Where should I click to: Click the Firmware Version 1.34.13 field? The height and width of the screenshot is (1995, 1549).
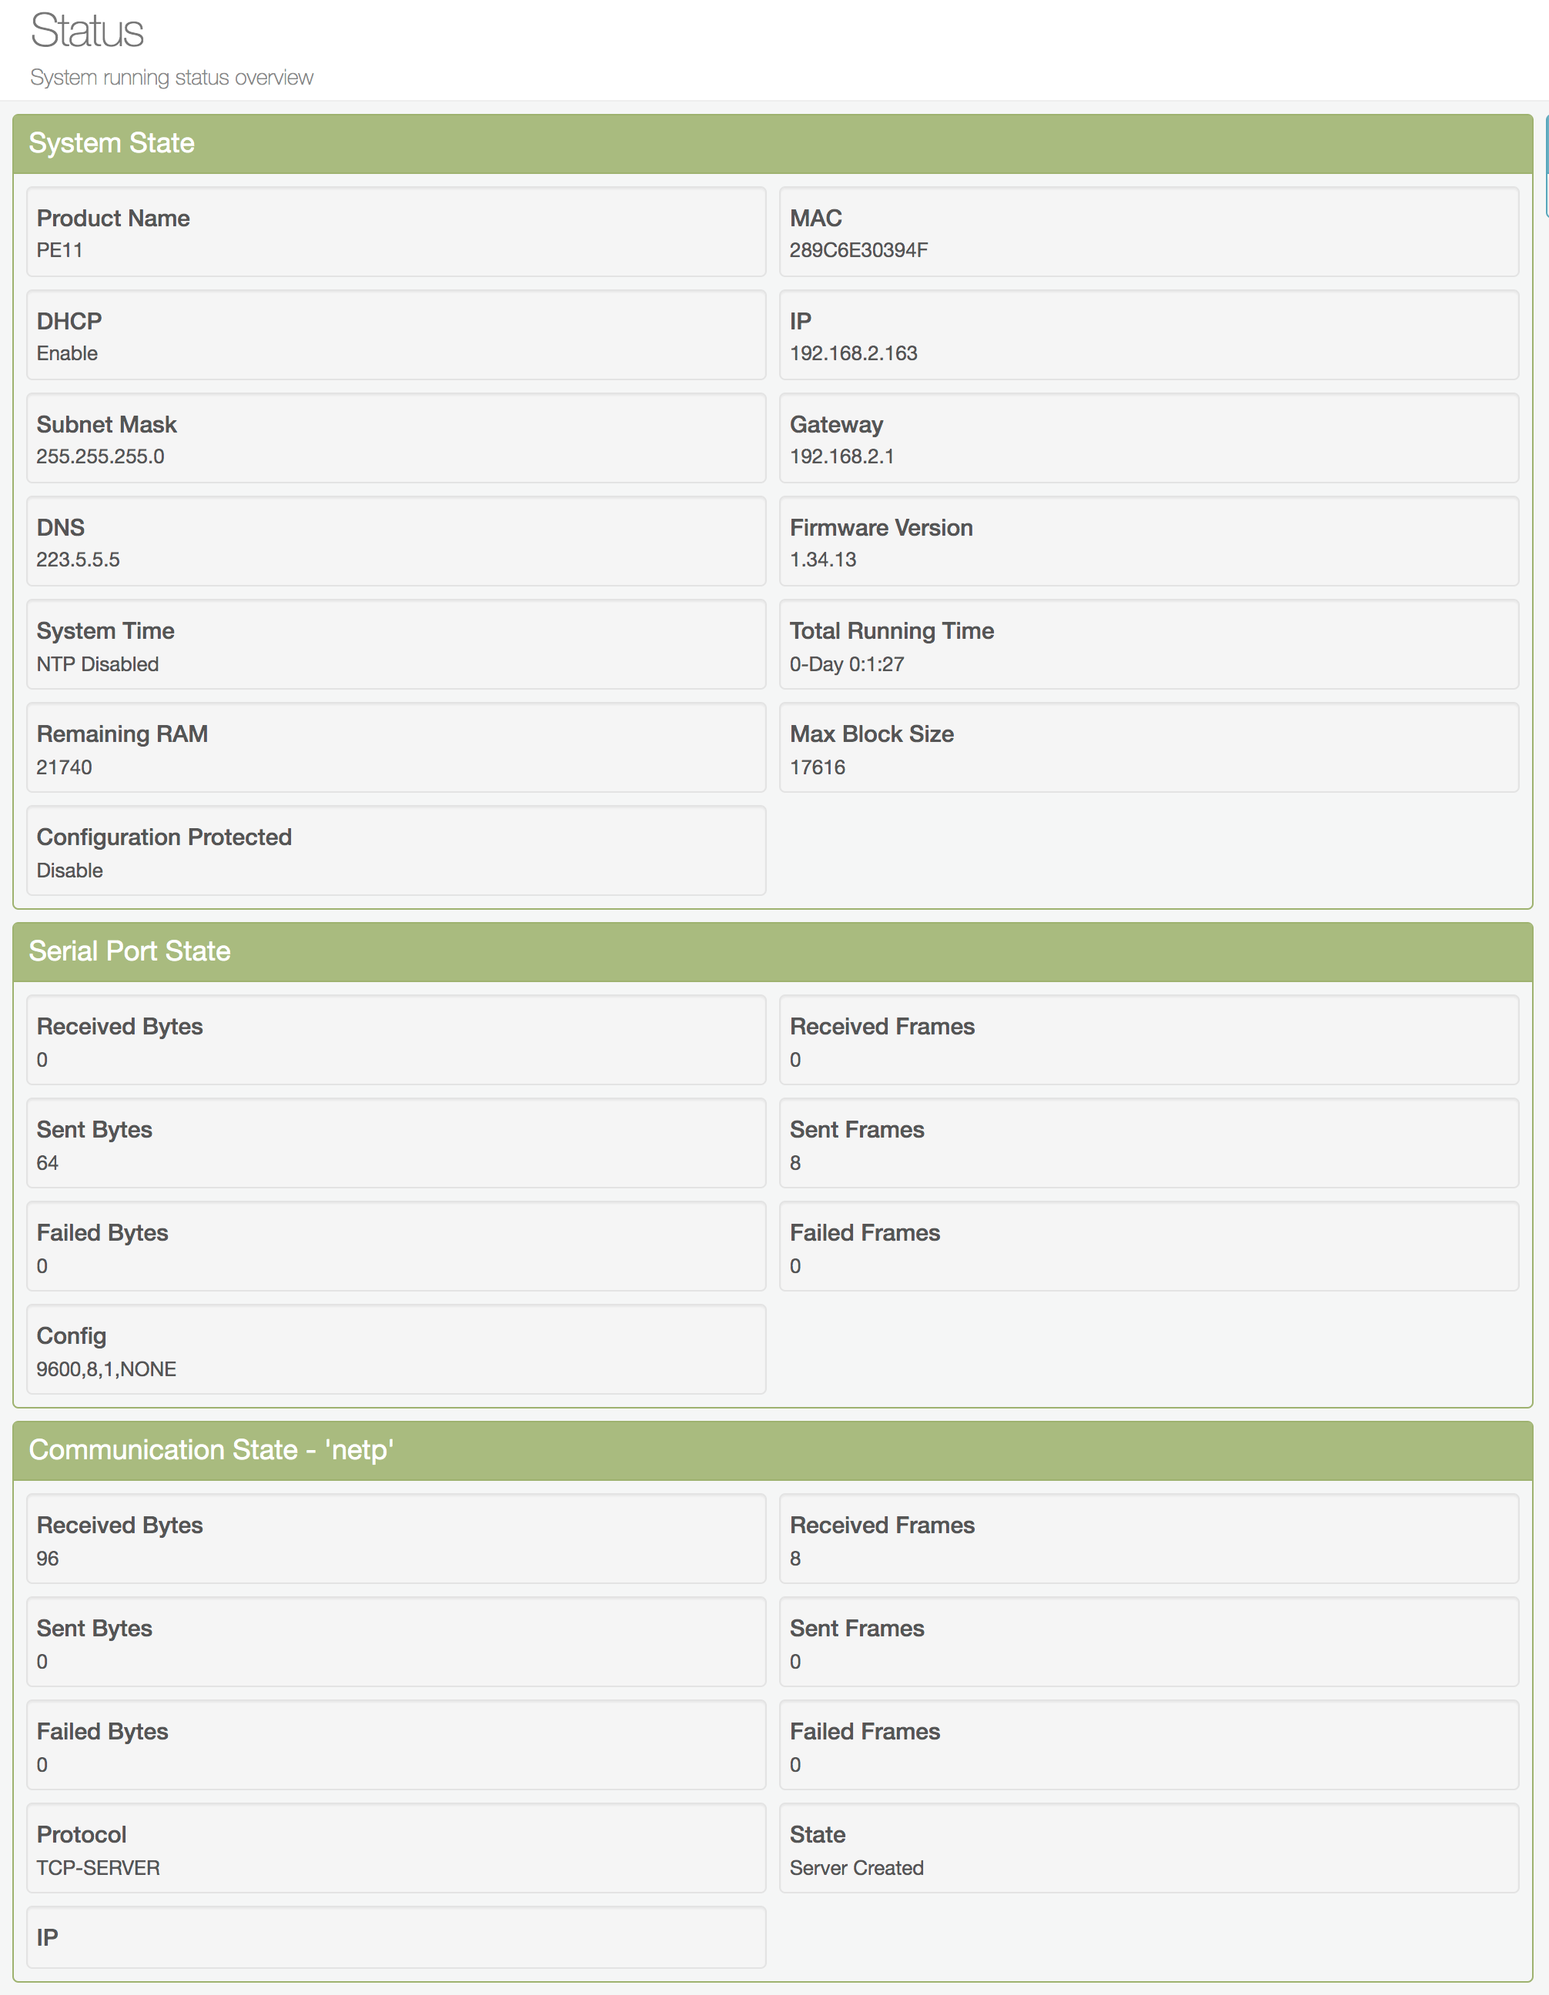point(1148,542)
